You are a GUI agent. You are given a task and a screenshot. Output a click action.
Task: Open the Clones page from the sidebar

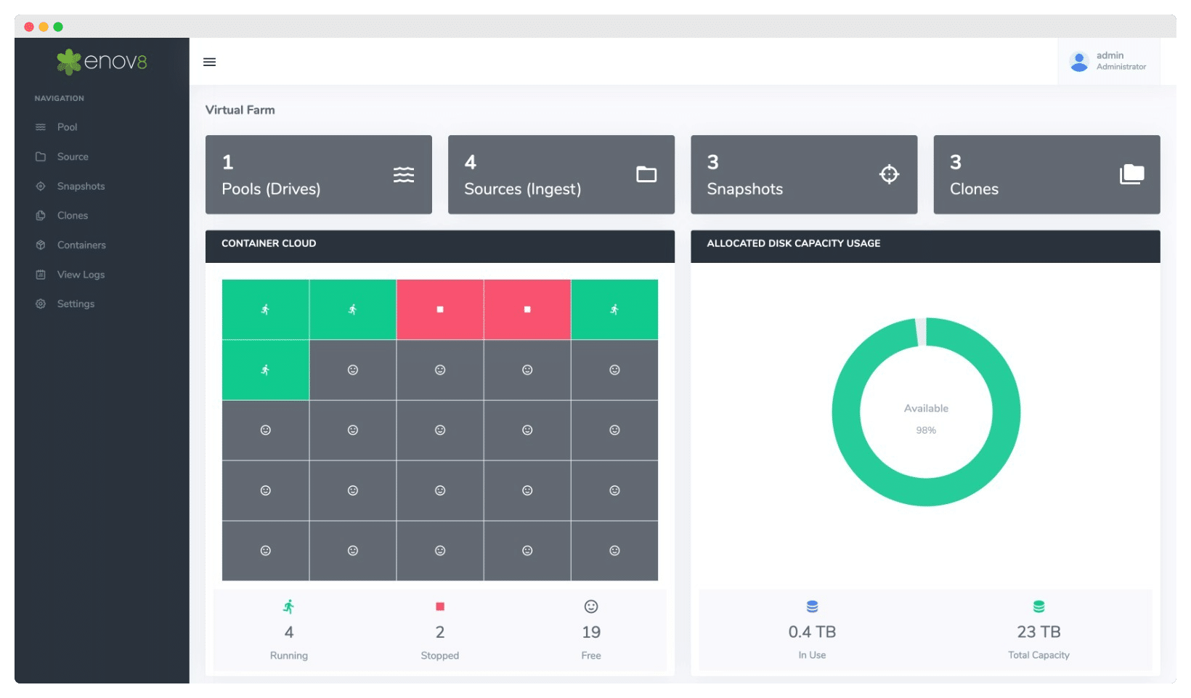pyautogui.click(x=73, y=215)
